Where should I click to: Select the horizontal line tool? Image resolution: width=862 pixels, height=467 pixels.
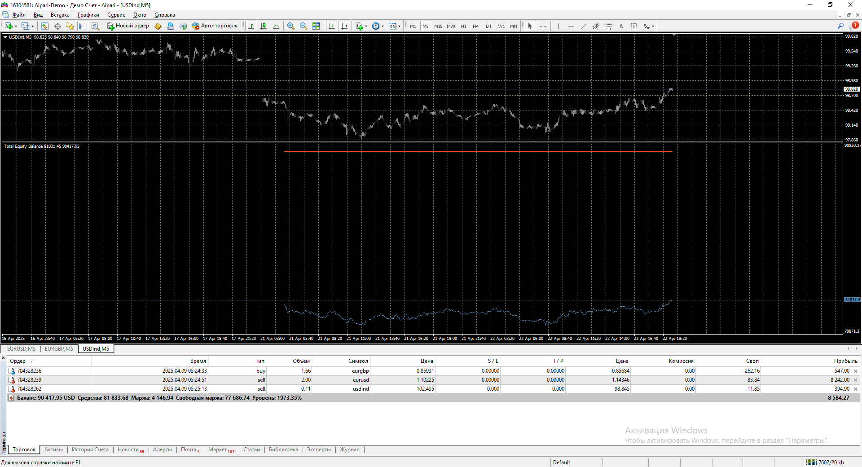pyautogui.click(x=571, y=26)
